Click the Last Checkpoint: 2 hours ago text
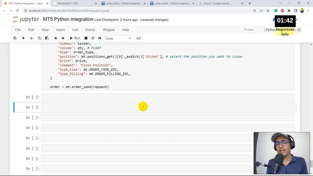313x176 pixels. 116,20
